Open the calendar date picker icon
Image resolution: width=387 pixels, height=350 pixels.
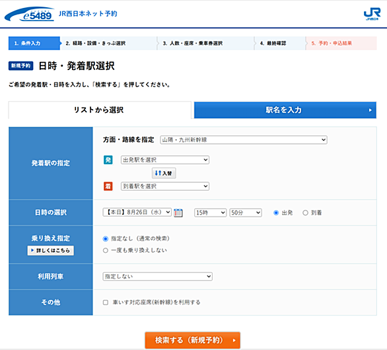tap(178, 213)
